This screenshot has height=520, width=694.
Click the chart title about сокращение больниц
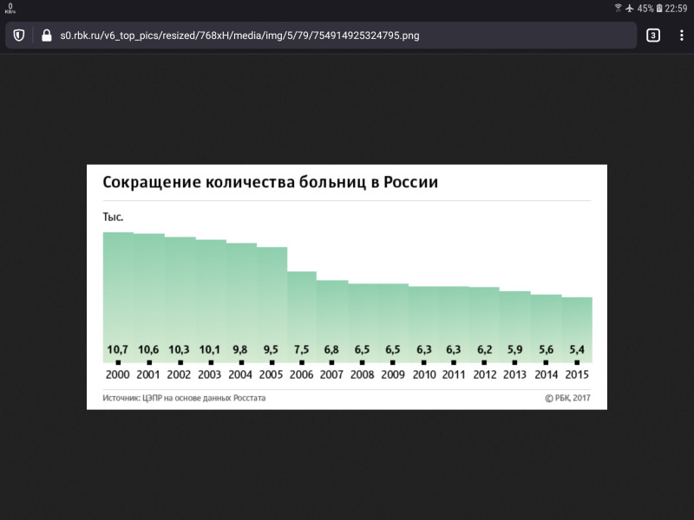tap(271, 183)
